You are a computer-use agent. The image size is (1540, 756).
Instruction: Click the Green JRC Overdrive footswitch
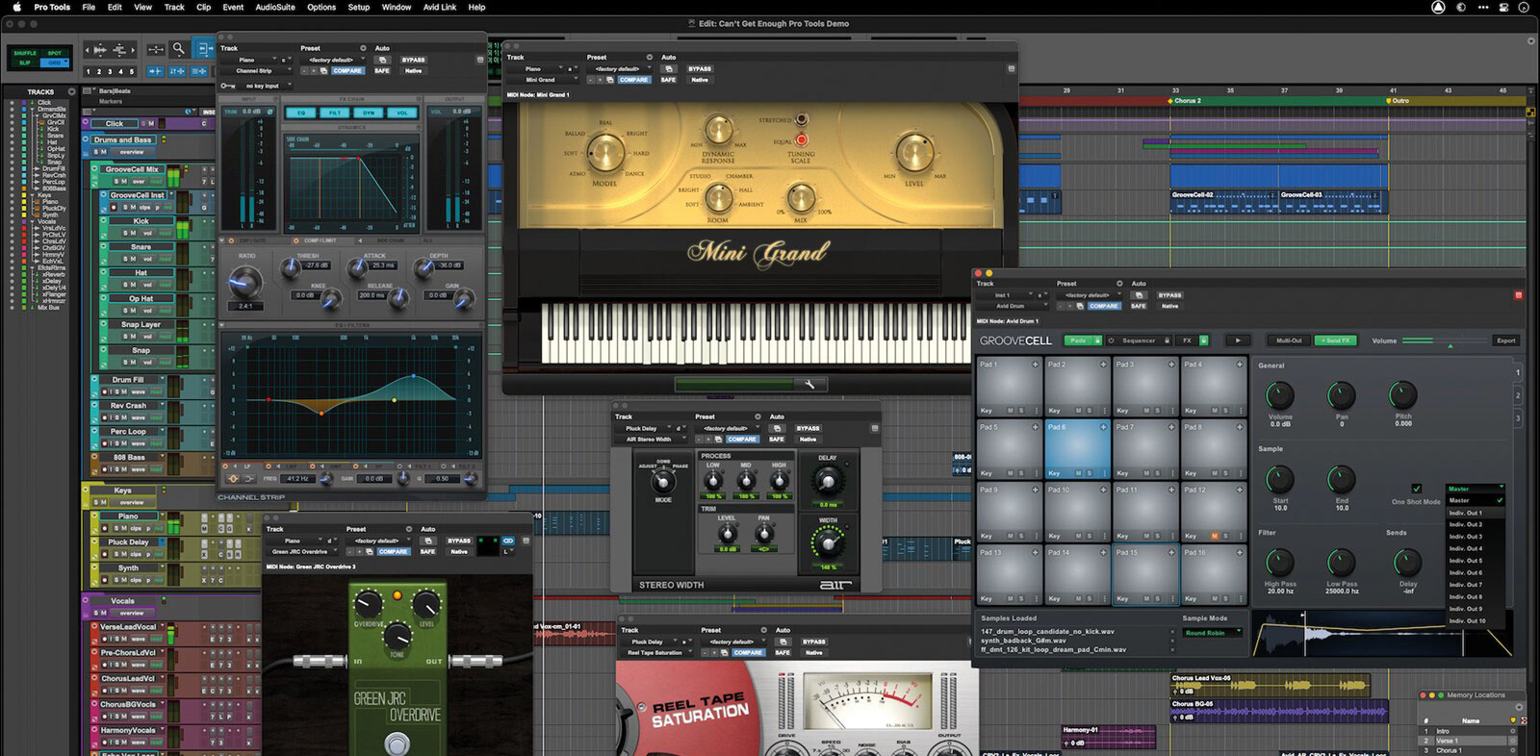(397, 743)
